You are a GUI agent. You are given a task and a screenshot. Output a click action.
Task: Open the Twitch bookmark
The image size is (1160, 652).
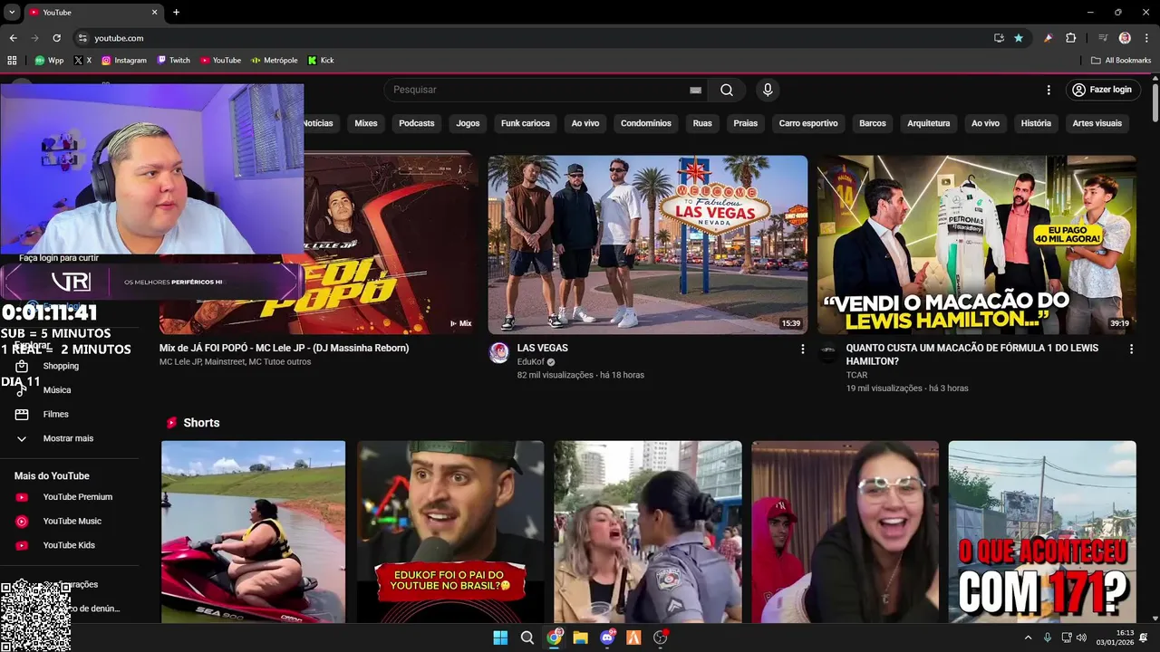point(174,61)
